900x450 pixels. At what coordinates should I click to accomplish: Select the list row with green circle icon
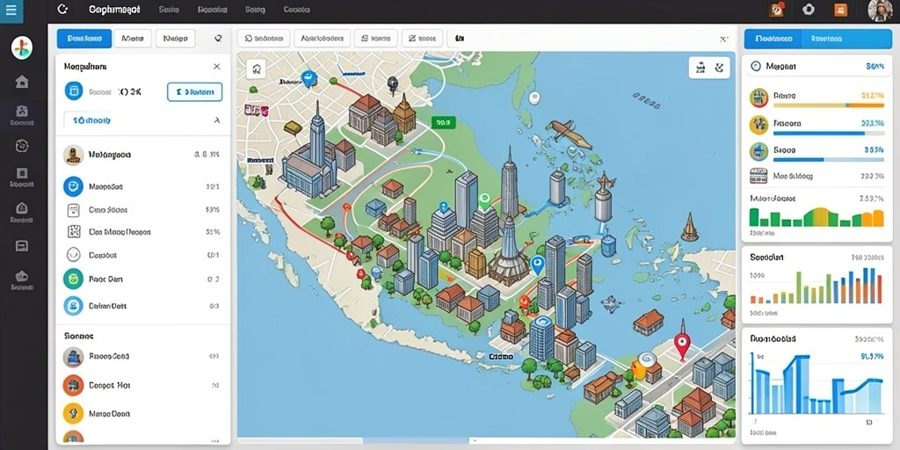142,279
